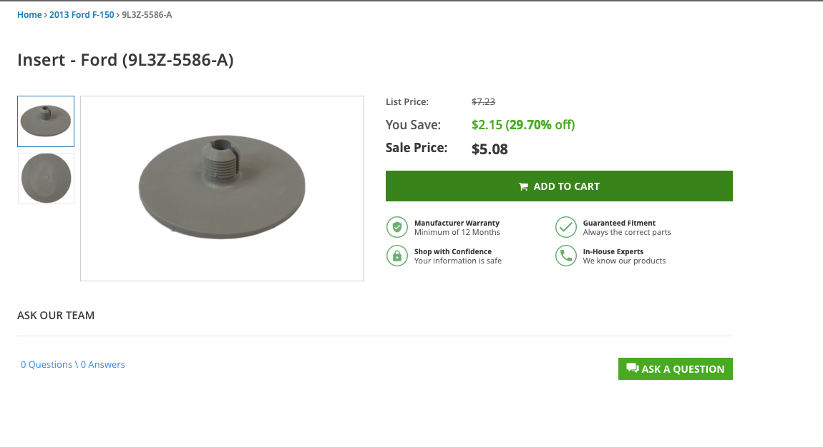Select the second round cap thumbnail
The image size is (823, 447).
45,178
